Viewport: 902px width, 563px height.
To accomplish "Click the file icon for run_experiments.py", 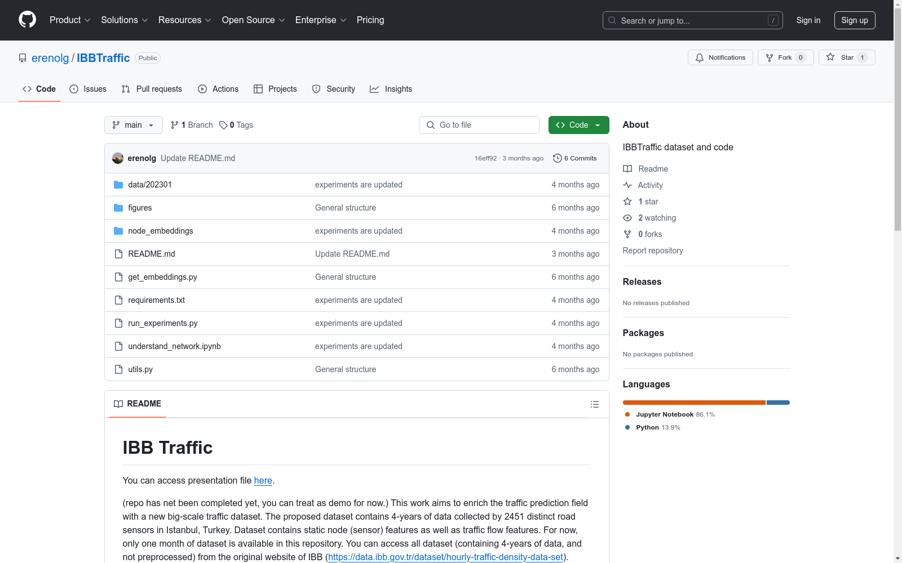I will coord(118,323).
